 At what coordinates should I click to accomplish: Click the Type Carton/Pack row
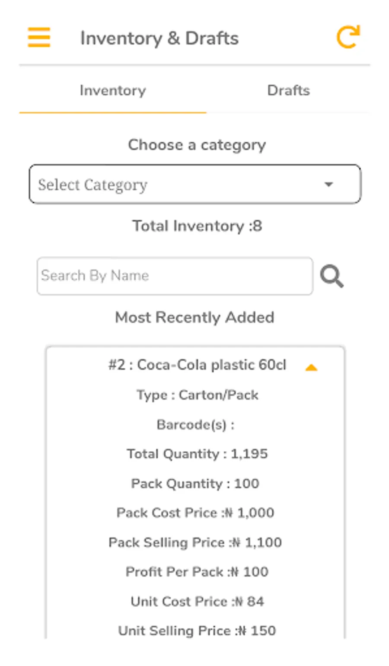[197, 395]
